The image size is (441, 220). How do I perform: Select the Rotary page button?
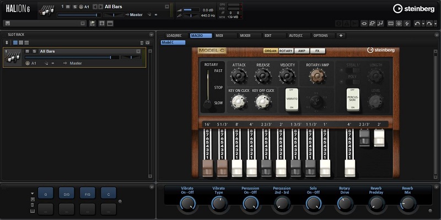(286, 51)
